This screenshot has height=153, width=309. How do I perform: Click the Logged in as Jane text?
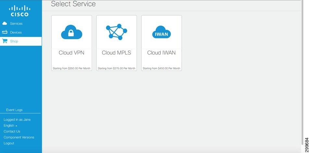(17, 120)
